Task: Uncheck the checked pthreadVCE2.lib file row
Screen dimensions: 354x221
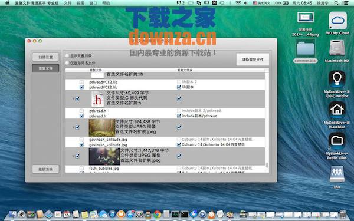Action: coord(82,87)
